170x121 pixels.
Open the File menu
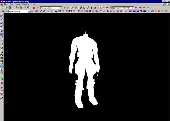pos(6,4)
